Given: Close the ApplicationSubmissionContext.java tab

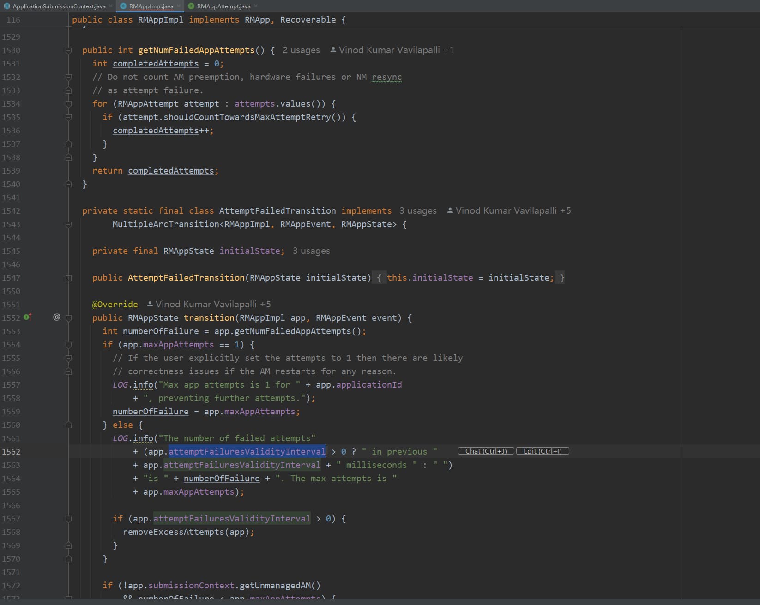Looking at the screenshot, I should click(111, 6).
